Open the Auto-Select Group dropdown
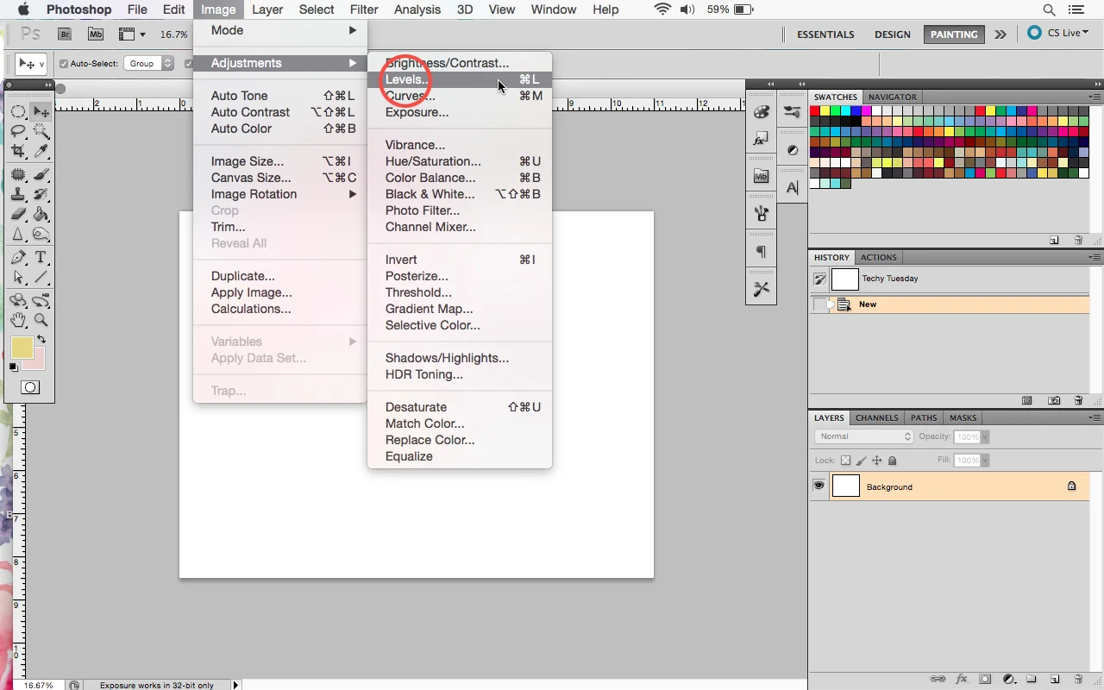The height and width of the screenshot is (690, 1104). pyautogui.click(x=149, y=63)
